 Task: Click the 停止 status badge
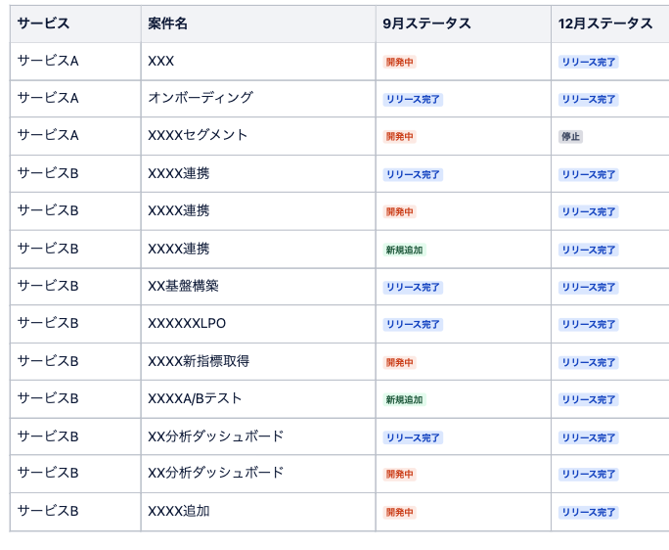click(x=570, y=137)
